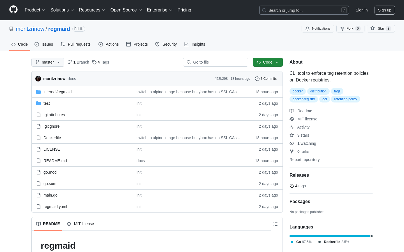Viewport: 404px width, 252px height.
Task: Open the Dockerfile 2.5% language link
Action: coord(334,242)
